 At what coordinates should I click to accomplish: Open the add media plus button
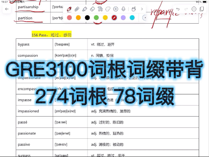click(116, 9)
